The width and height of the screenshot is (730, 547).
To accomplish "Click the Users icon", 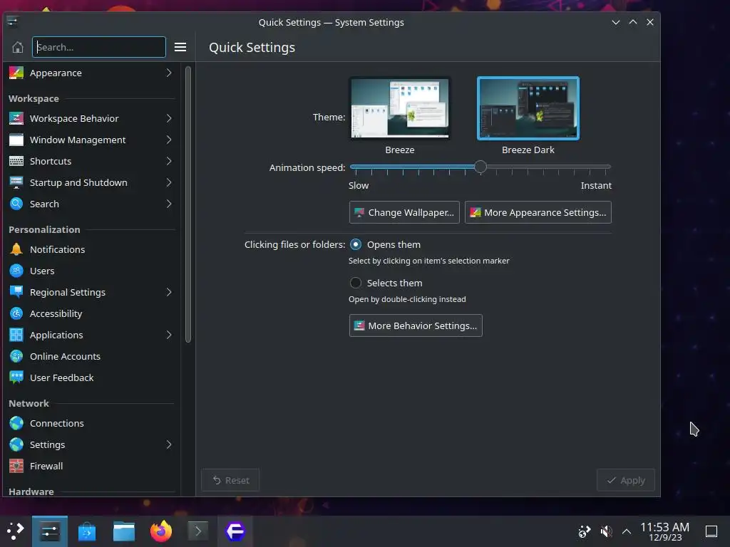I will (16, 271).
